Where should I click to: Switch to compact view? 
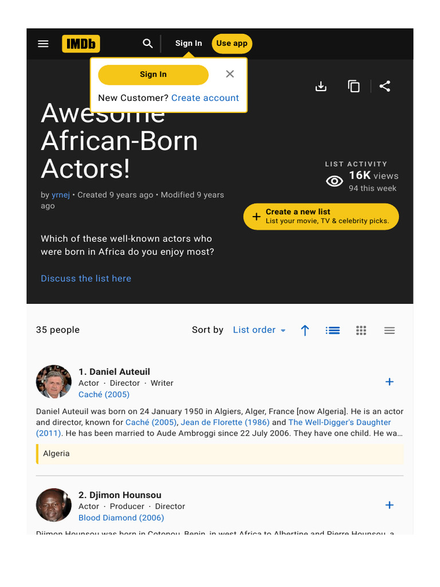(390, 330)
